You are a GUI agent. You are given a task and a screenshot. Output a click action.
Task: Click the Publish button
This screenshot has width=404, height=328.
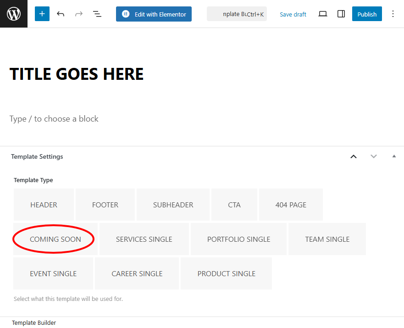367,14
